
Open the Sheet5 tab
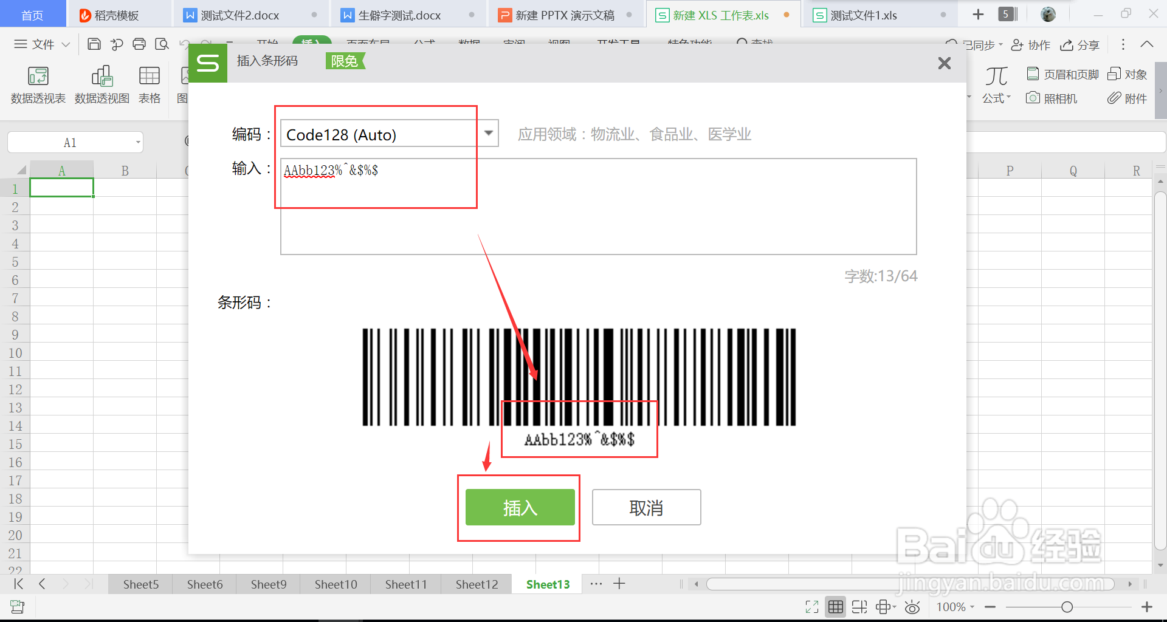point(141,584)
